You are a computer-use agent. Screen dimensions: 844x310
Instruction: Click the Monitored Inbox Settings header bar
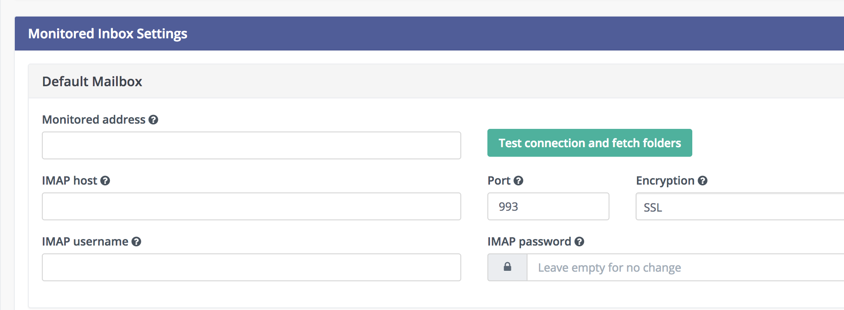[x=429, y=34]
